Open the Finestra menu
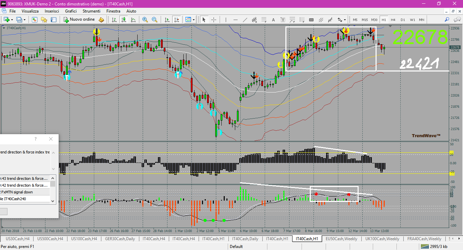The width and height of the screenshot is (463, 250). [x=113, y=11]
